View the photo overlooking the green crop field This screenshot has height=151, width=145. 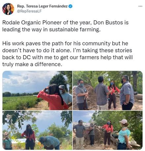pyautogui.click(x=37, y=90)
